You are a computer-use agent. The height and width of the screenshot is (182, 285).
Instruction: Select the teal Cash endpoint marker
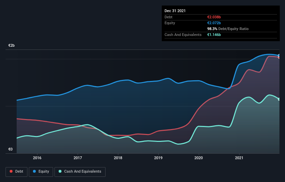(x=279, y=99)
